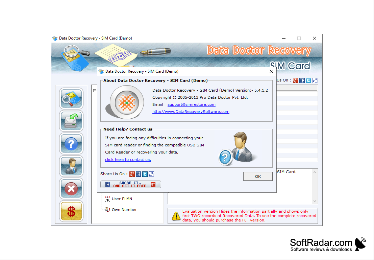Select the Own Number tree item
374x260 pixels.
(x=124, y=210)
